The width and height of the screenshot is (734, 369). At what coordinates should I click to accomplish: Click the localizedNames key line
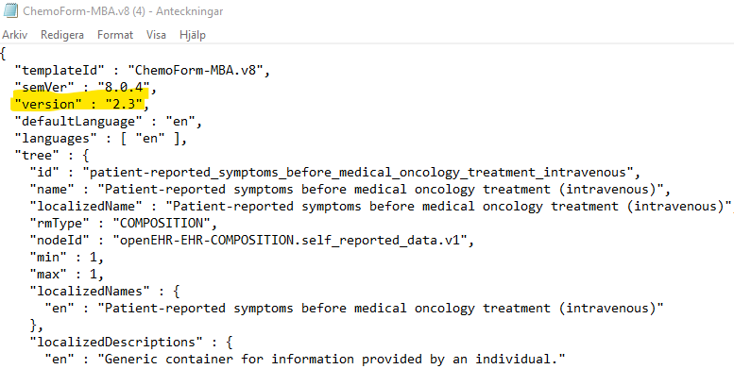(105, 292)
